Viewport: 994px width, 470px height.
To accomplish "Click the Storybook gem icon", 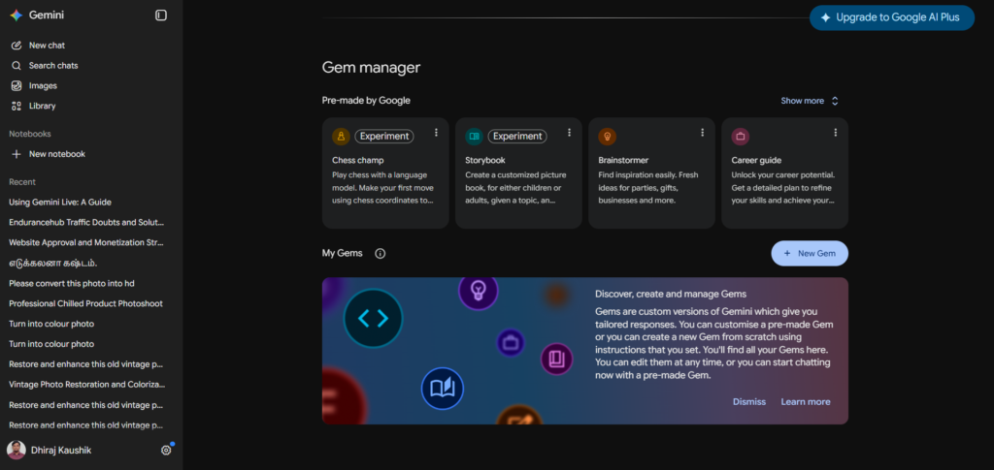I will pyautogui.click(x=474, y=137).
